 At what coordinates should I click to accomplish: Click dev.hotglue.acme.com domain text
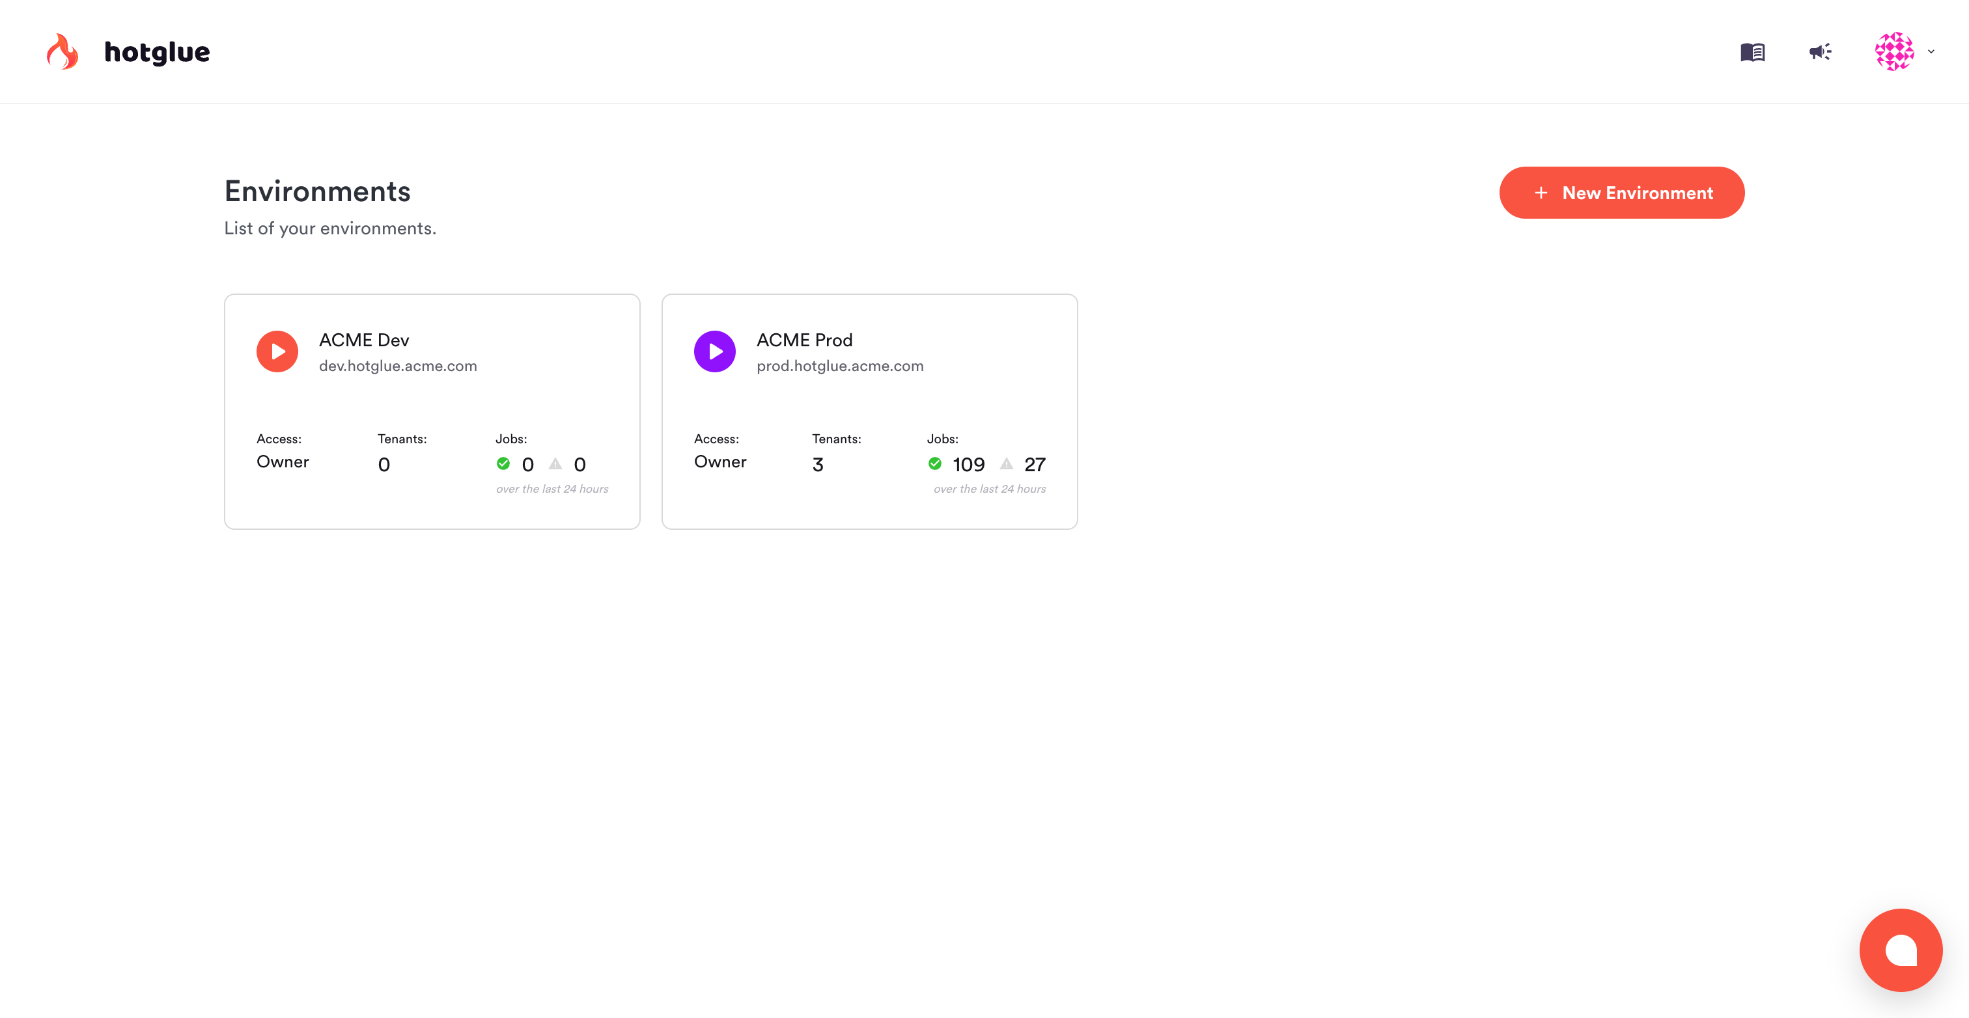pyautogui.click(x=397, y=366)
